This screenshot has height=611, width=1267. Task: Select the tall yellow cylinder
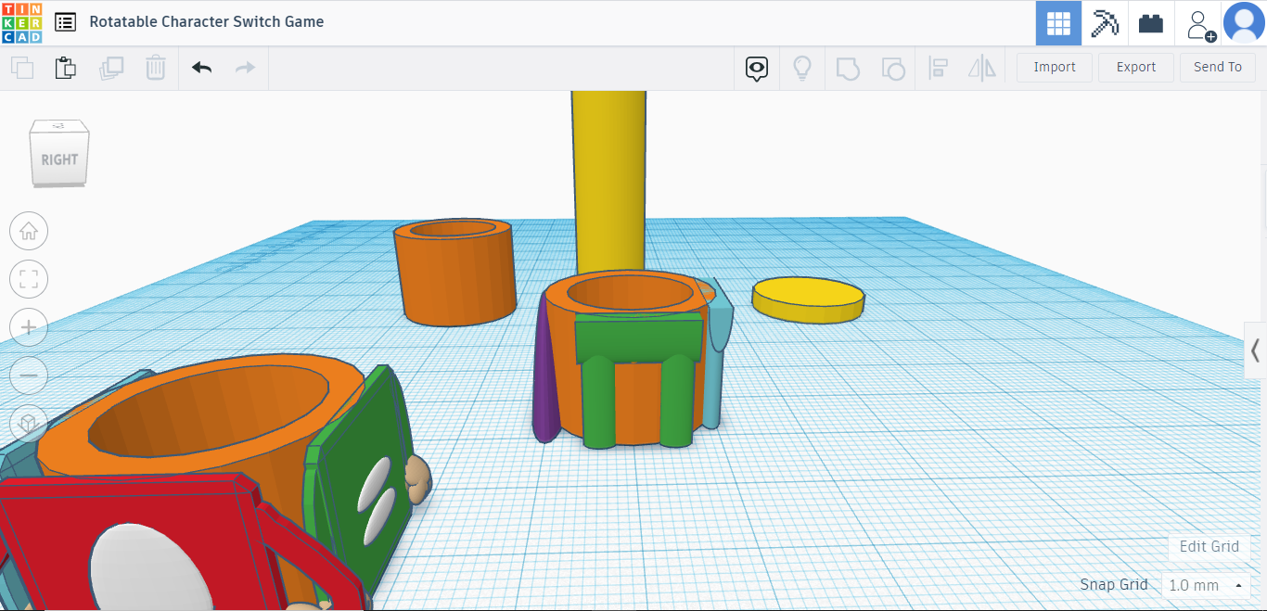(608, 181)
